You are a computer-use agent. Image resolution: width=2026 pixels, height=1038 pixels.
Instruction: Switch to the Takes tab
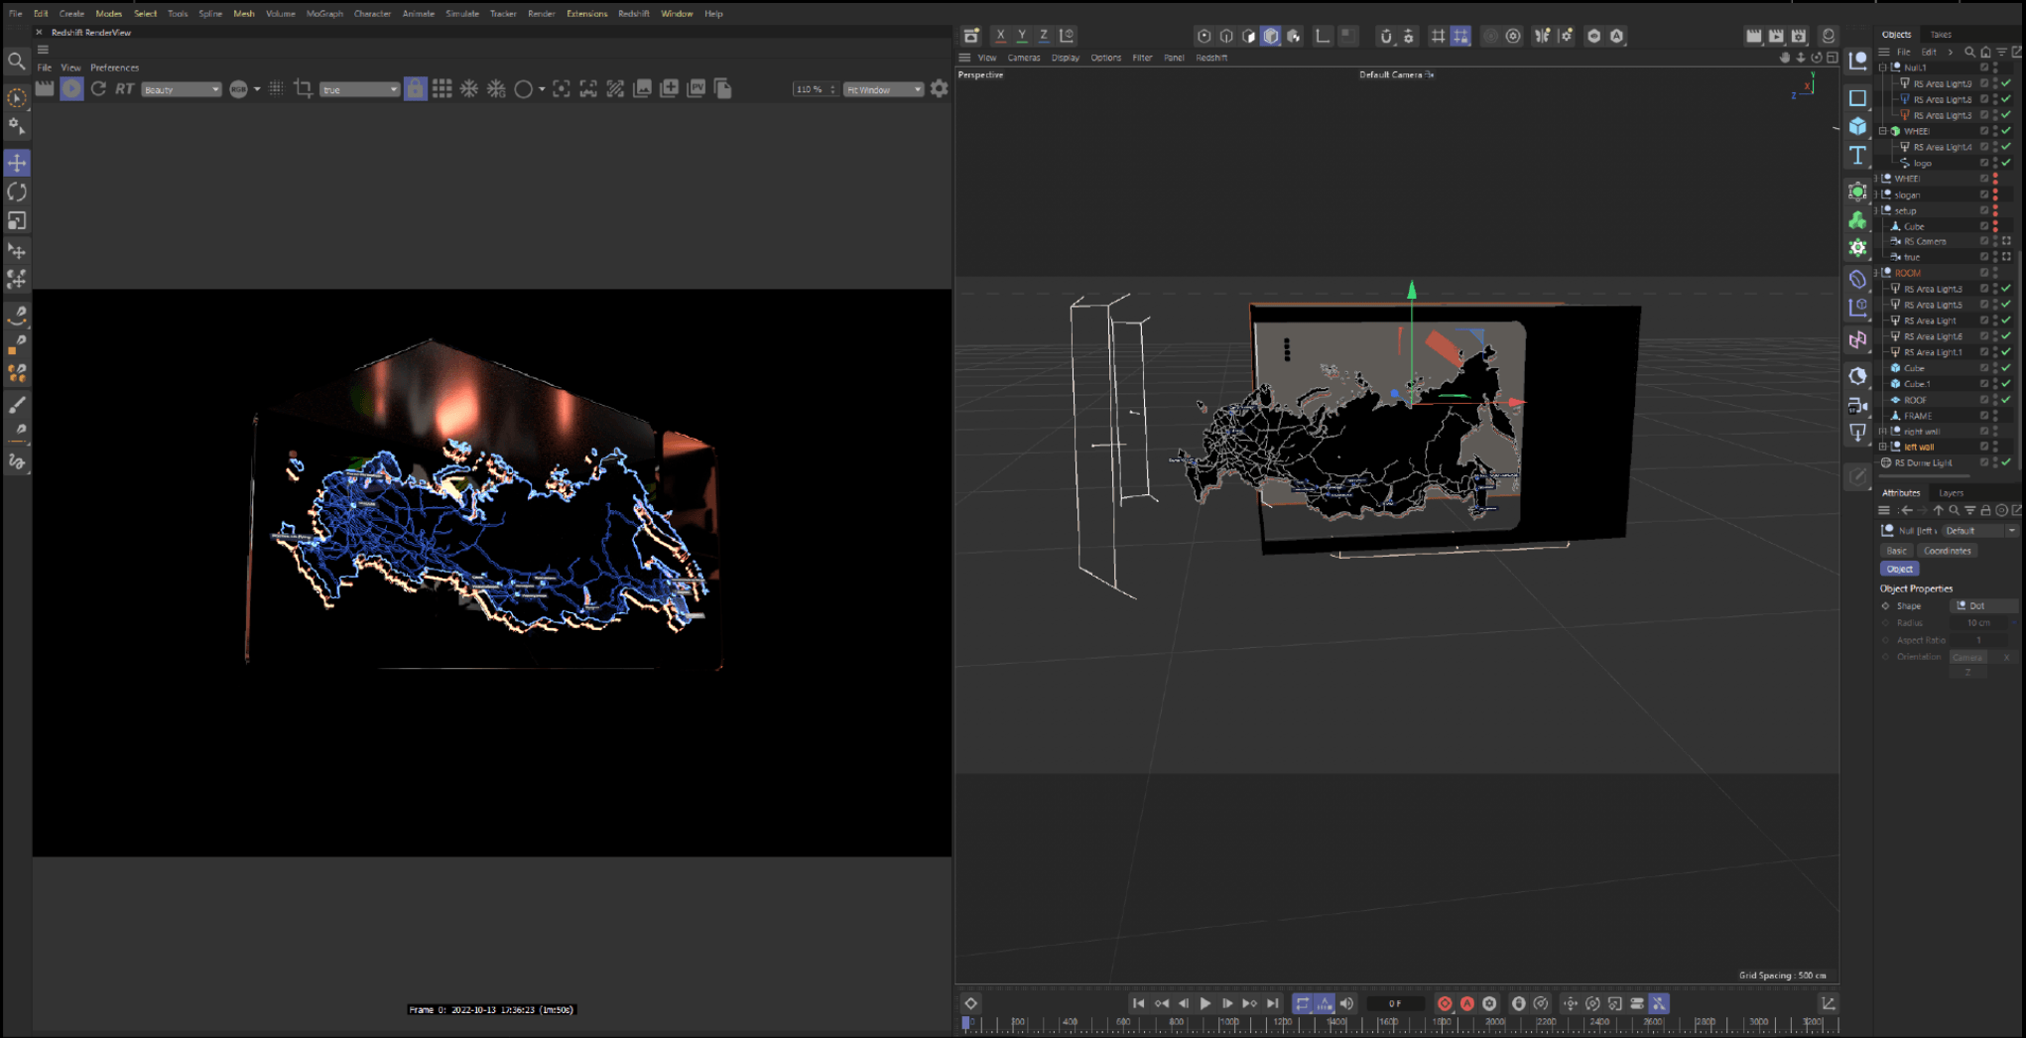(x=1941, y=35)
